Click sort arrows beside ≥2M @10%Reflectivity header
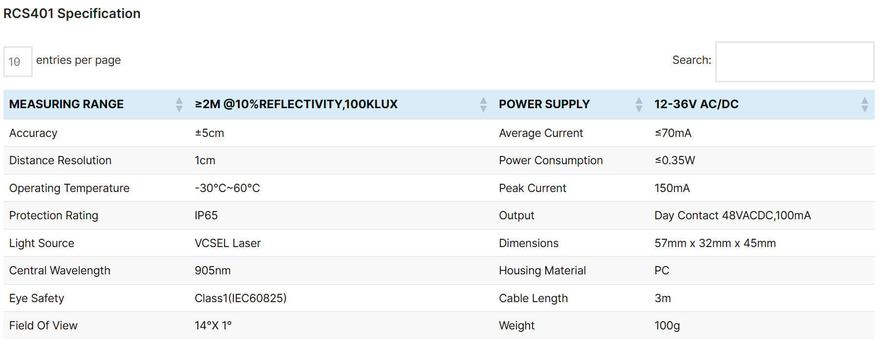The height and width of the screenshot is (345, 880). 483,104
